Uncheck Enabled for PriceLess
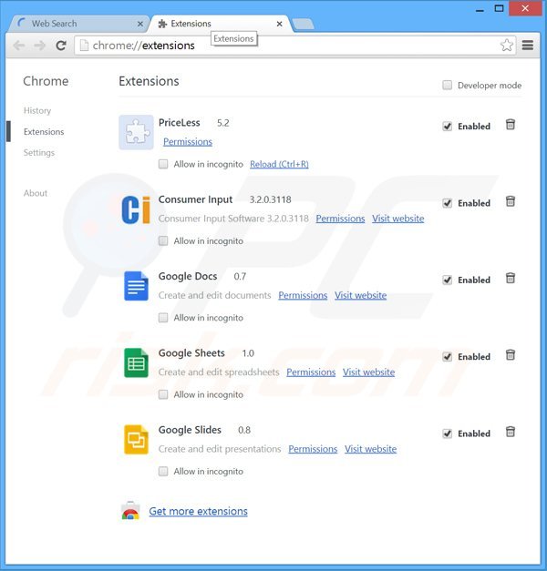This screenshot has height=571, width=547. coord(447,127)
